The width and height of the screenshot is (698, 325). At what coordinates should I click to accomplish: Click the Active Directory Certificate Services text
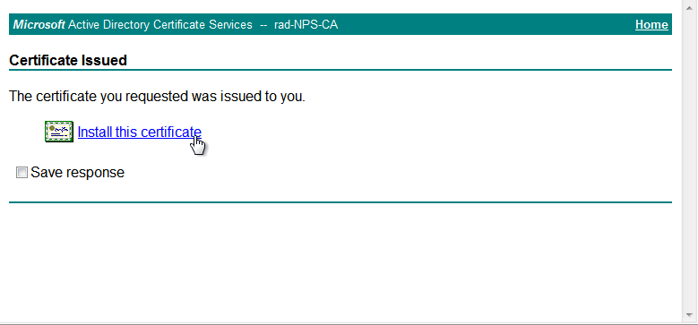[x=160, y=24]
